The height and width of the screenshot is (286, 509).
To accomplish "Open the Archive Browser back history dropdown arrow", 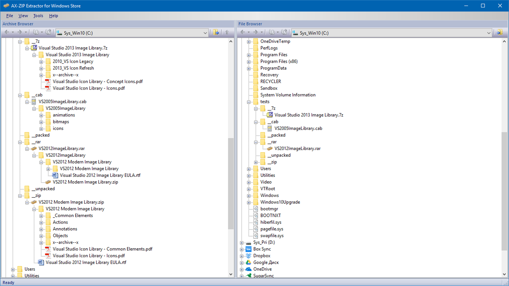I will 13,32.
